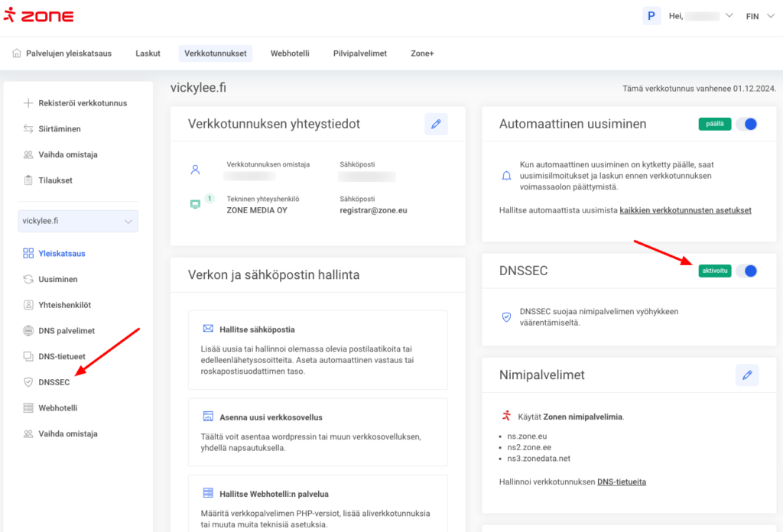This screenshot has width=783, height=532.
Task: Click the user avatar P icon
Action: tap(651, 16)
